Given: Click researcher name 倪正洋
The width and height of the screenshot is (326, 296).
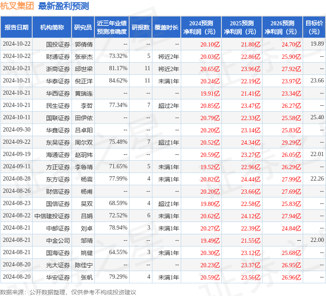Looking at the screenshot, I should 83,81.
